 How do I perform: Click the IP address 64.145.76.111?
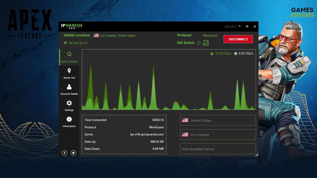coord(78,43)
